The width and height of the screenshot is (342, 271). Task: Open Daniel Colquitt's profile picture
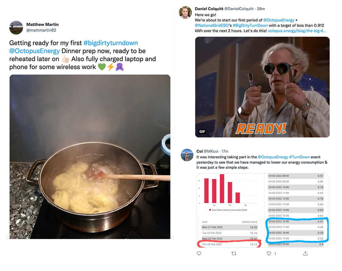point(185,12)
